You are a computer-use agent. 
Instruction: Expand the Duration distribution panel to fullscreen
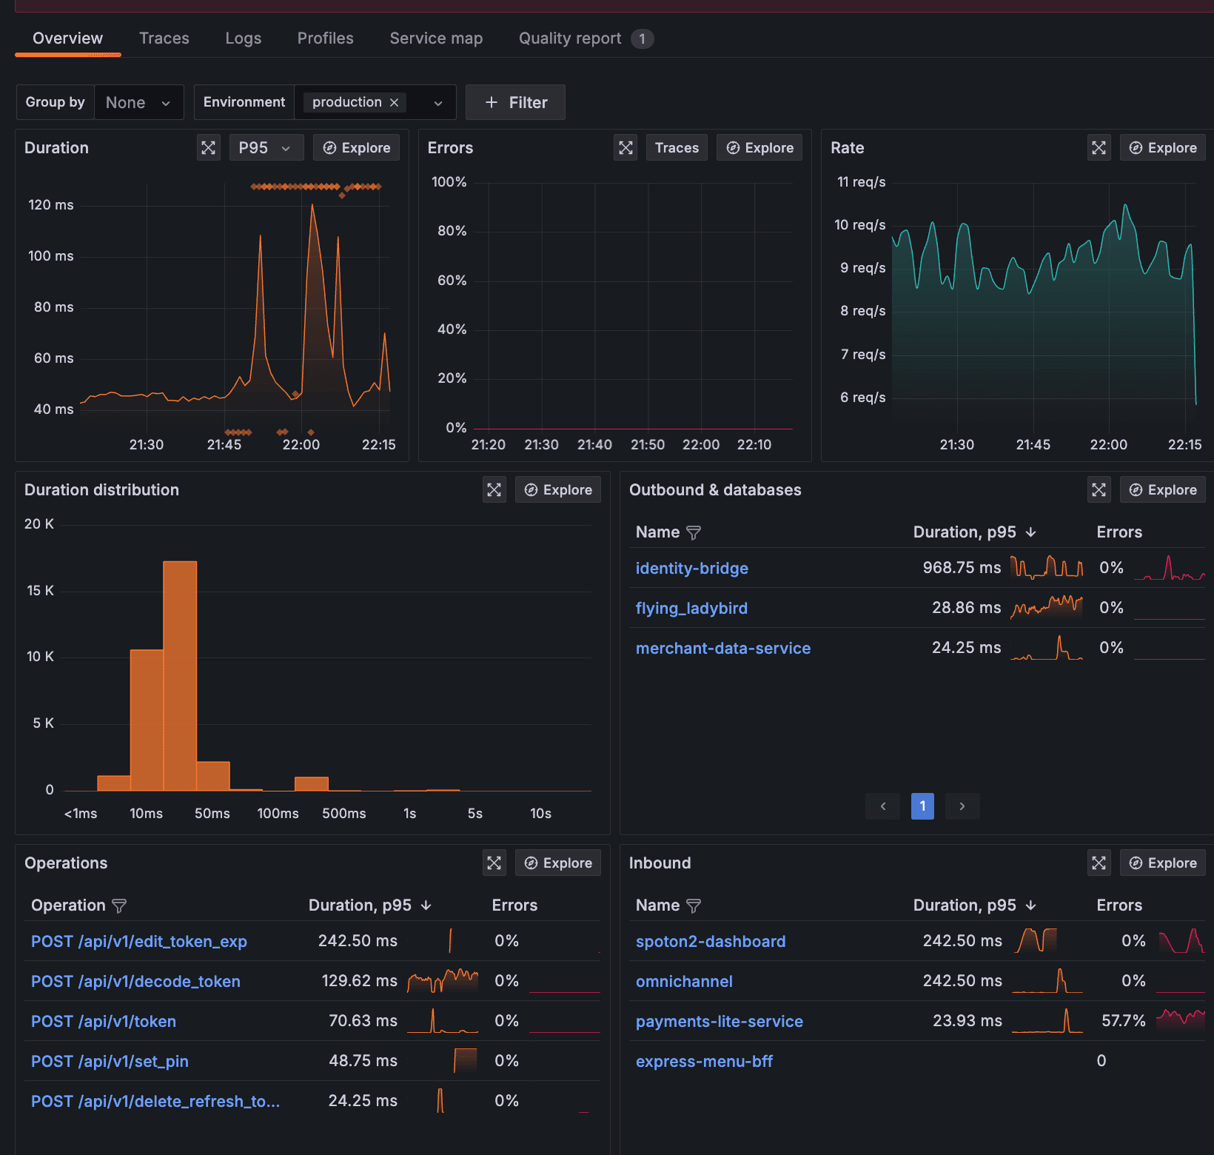pyautogui.click(x=494, y=489)
